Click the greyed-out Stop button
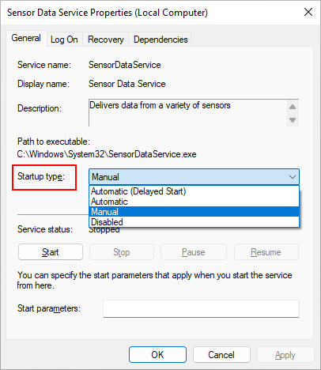The width and height of the screenshot is (321, 370). tap(122, 252)
